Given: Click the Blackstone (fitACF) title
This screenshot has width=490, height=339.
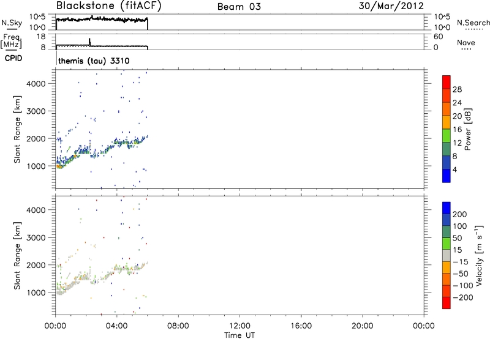Looking at the screenshot, I should [109, 6].
